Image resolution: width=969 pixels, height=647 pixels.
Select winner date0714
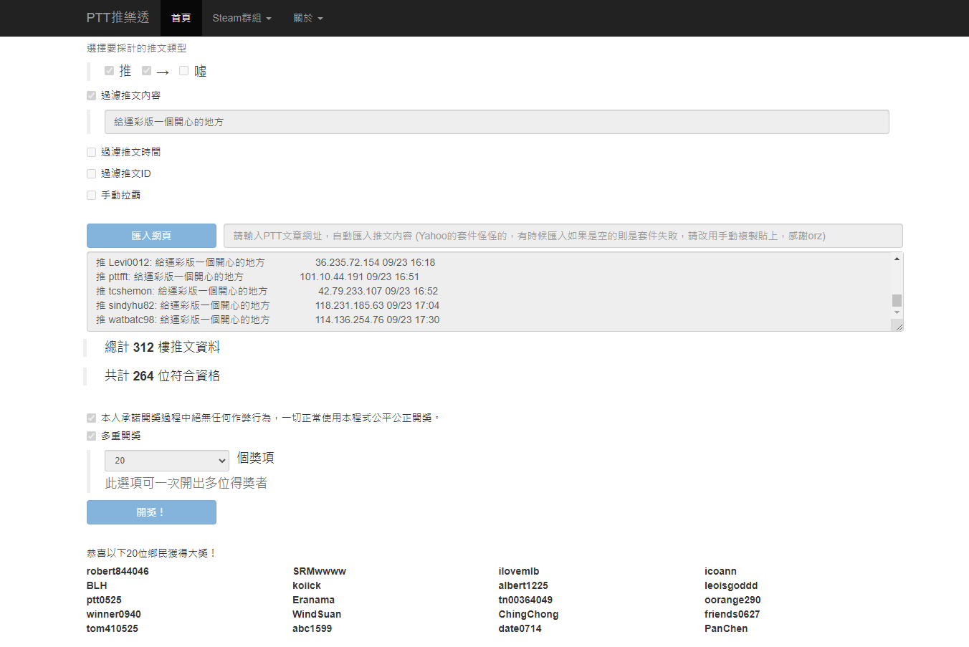click(520, 628)
